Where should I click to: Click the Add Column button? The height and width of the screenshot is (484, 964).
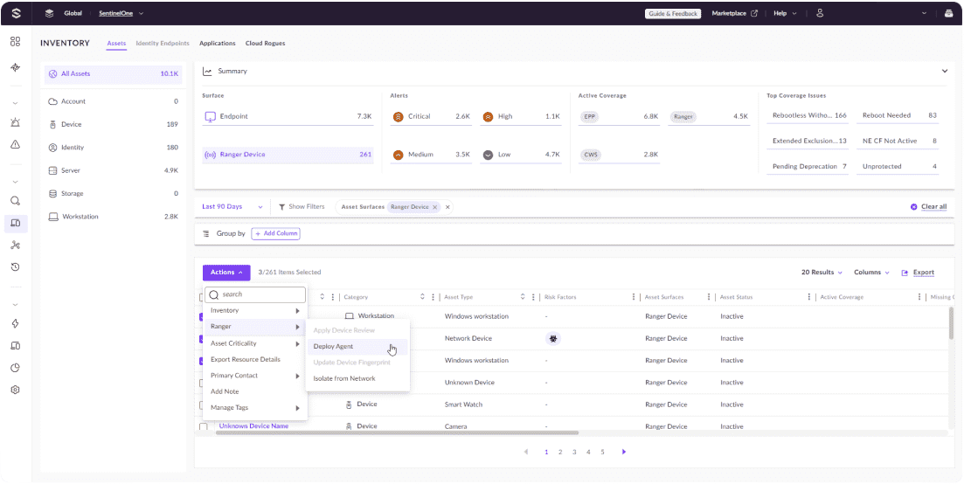[x=275, y=233]
